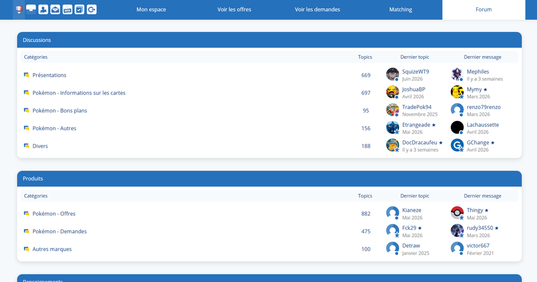Click Thingy's Pokéball avatar

pos(457,213)
